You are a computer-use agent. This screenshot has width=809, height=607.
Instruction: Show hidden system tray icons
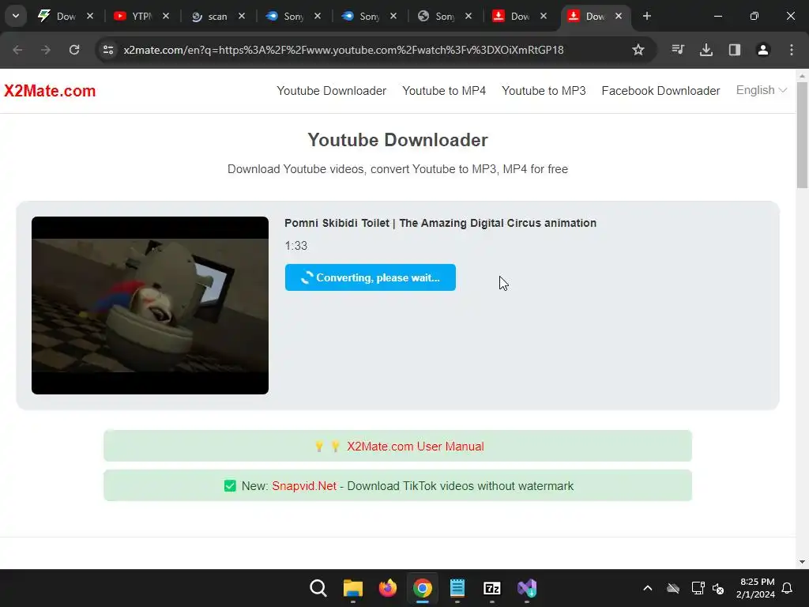tap(648, 588)
